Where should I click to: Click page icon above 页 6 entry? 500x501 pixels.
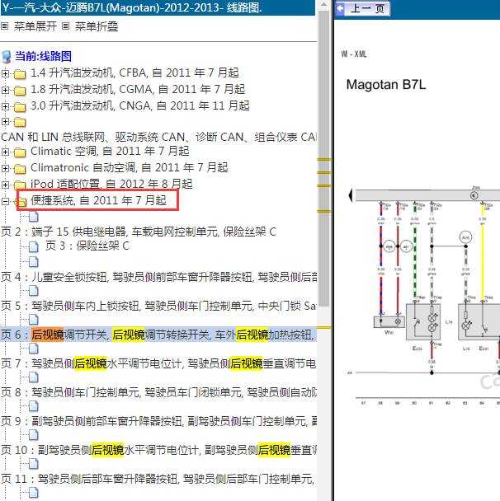point(34,320)
